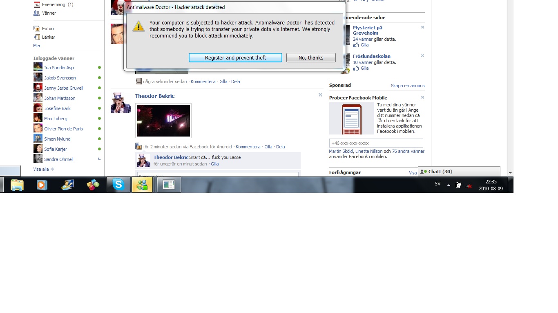558x313 pixels.
Task: Click 10 vänner link
Action: pyautogui.click(x=363, y=62)
